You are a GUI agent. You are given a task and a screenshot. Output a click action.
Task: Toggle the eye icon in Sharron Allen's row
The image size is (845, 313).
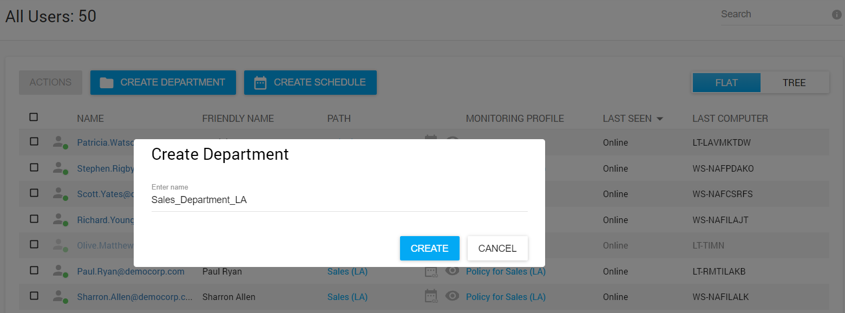click(452, 297)
